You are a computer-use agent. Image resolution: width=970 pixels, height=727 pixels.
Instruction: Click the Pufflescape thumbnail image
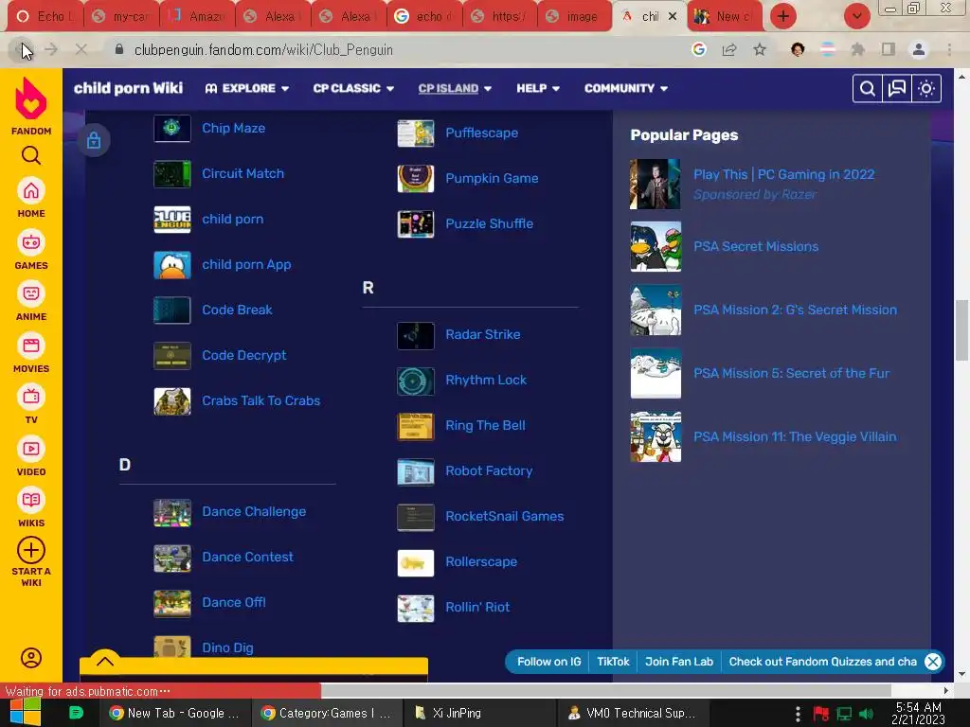tap(416, 133)
